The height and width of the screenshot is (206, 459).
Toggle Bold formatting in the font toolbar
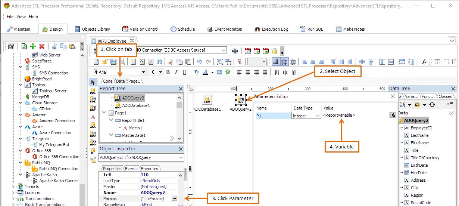coord(168,72)
